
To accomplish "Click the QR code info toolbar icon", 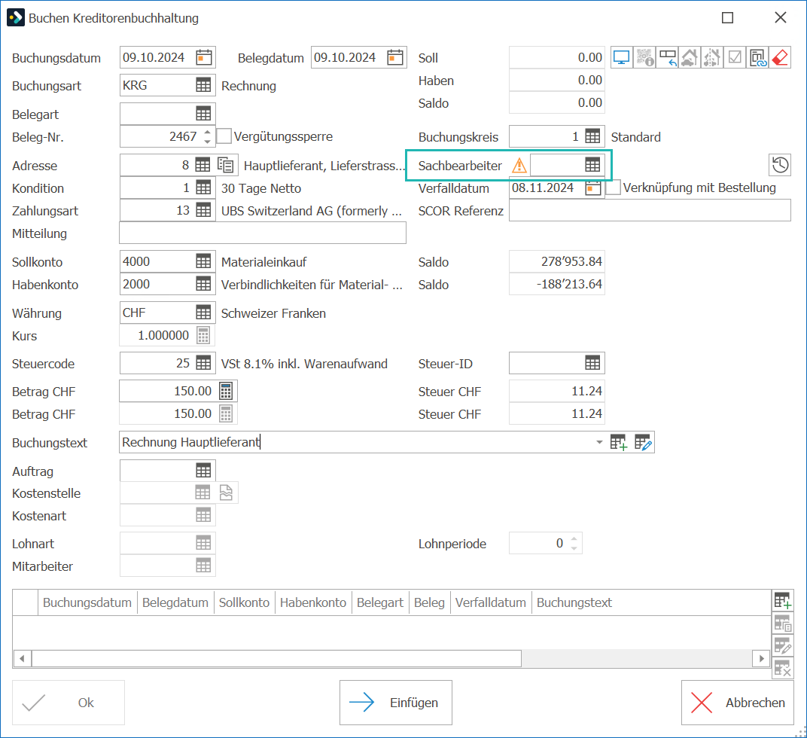I will (645, 58).
